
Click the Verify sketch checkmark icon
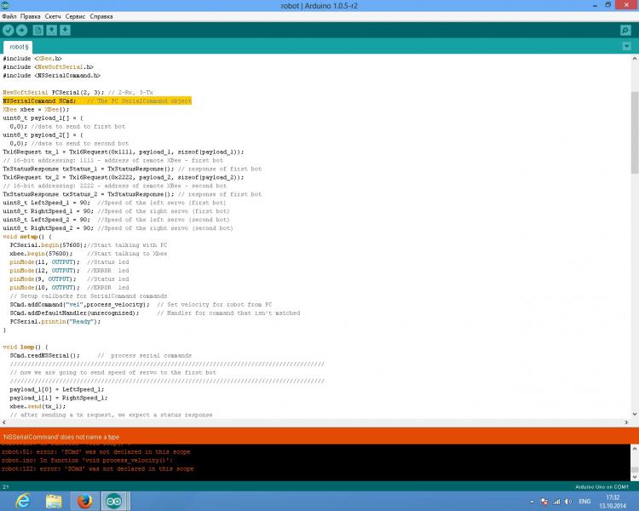click(9, 30)
